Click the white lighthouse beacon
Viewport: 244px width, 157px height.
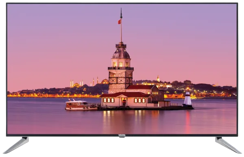tap(187, 99)
